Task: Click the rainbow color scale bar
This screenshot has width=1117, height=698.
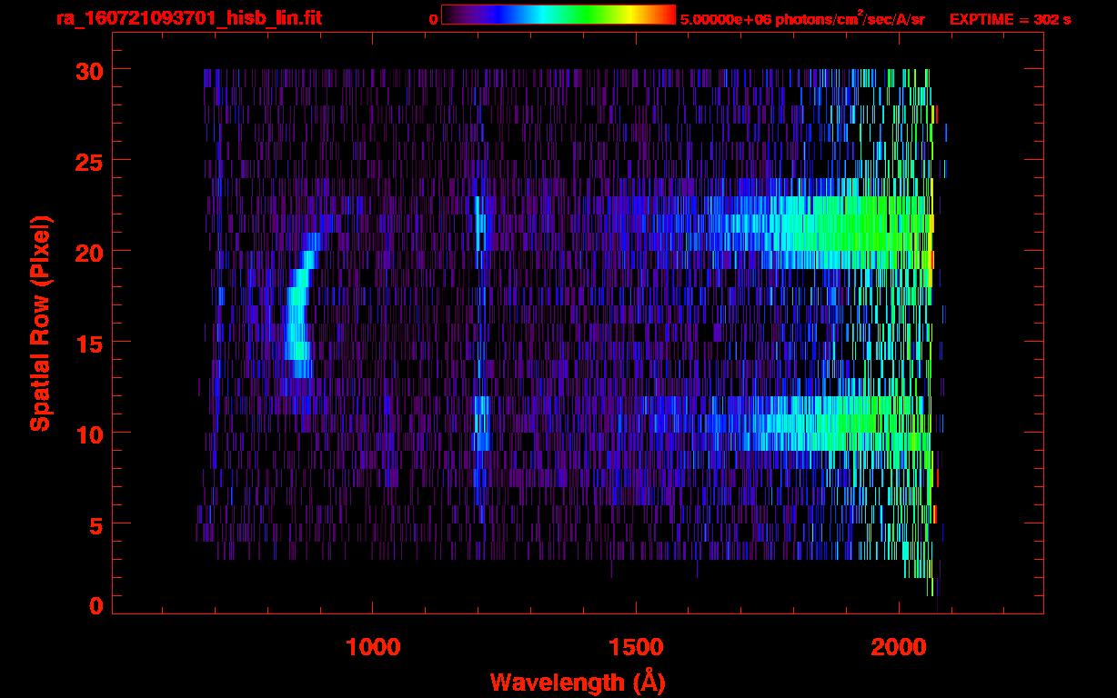Action: click(x=558, y=15)
